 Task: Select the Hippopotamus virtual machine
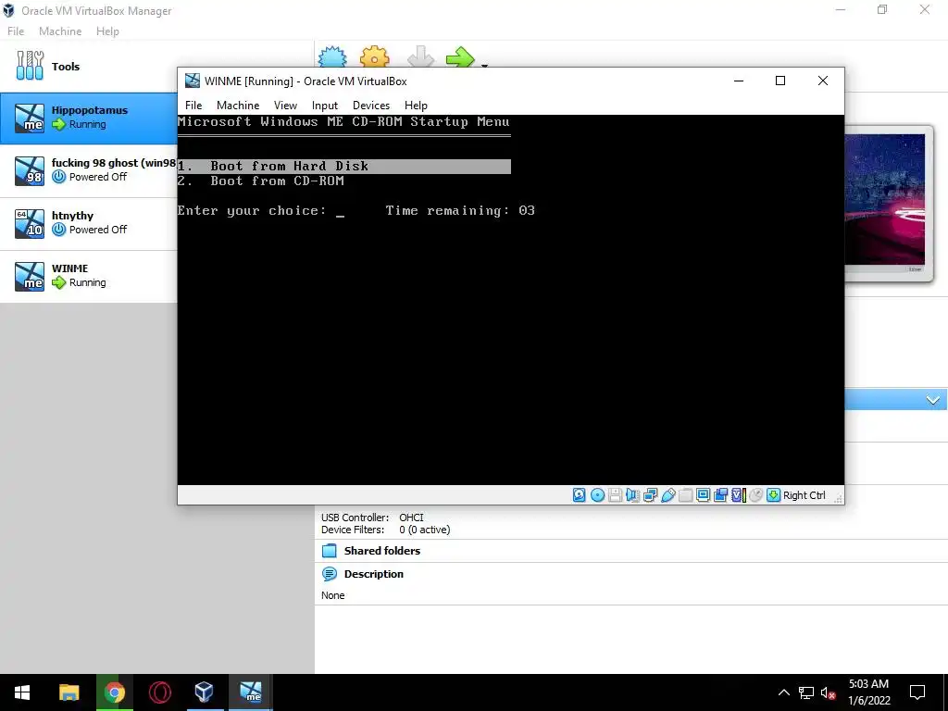click(88, 118)
